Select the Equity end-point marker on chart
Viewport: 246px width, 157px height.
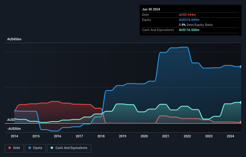241,67
